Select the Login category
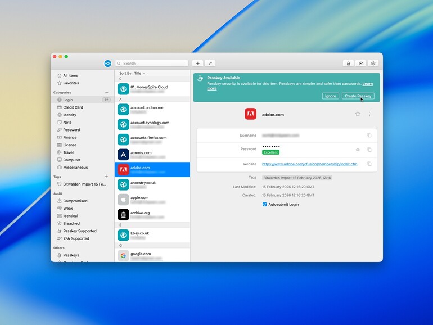Image resolution: width=433 pixels, height=325 pixels. [82, 100]
